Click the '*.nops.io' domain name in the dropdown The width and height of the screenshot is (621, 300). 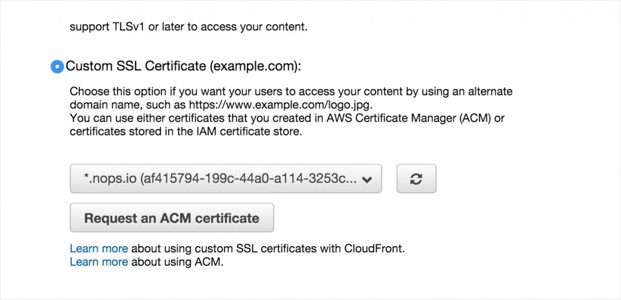coord(110,179)
